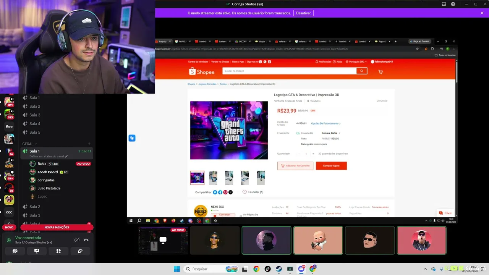Start an activity in Discord voice panel

click(x=58, y=251)
